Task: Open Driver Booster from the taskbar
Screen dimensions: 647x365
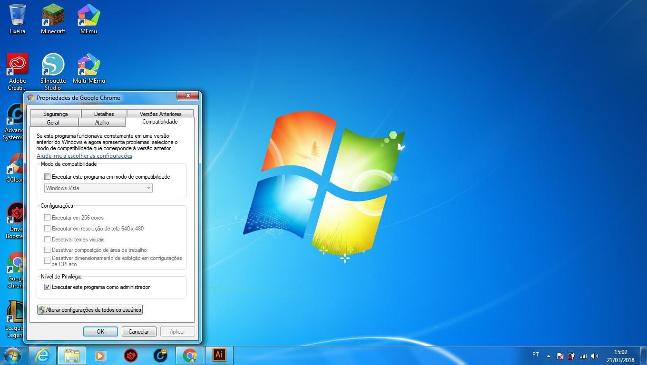Action: [x=130, y=355]
